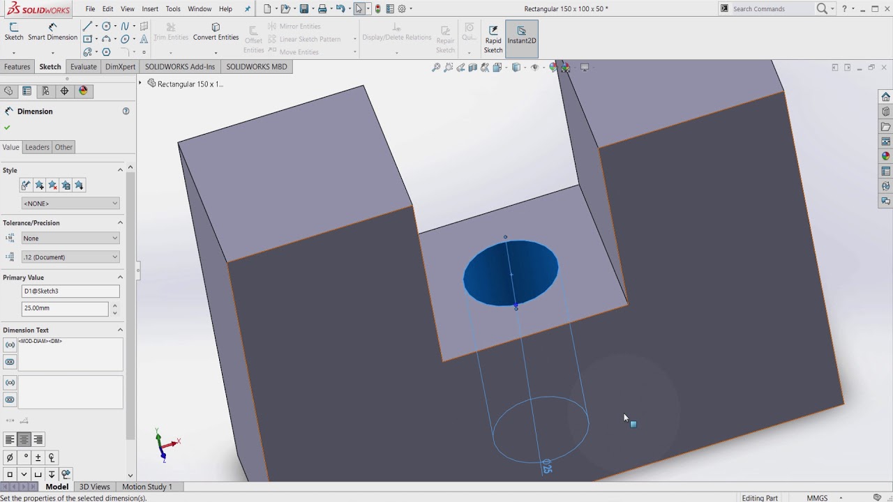This screenshot has width=893, height=502.
Task: Click Convert Entities tool
Action: (x=216, y=32)
